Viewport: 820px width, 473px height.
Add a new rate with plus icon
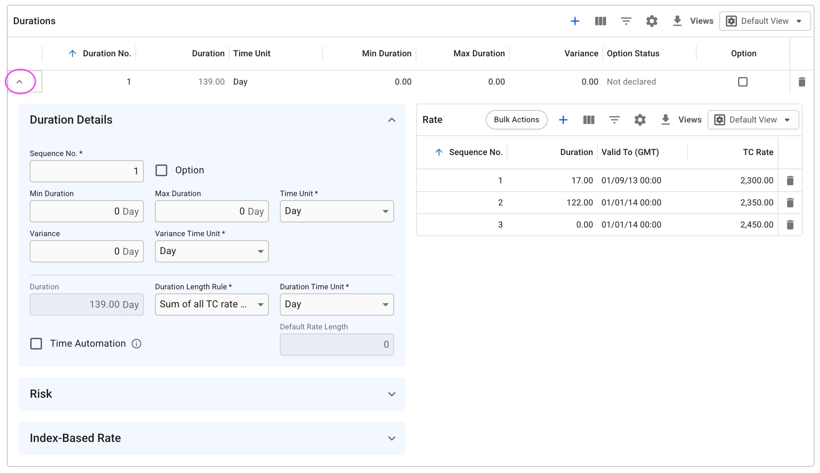(563, 120)
